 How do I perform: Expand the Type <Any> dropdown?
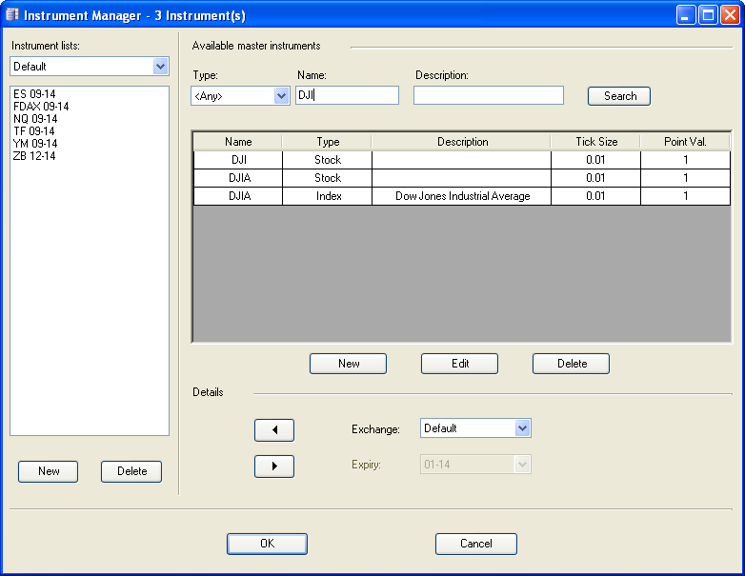pyautogui.click(x=281, y=95)
